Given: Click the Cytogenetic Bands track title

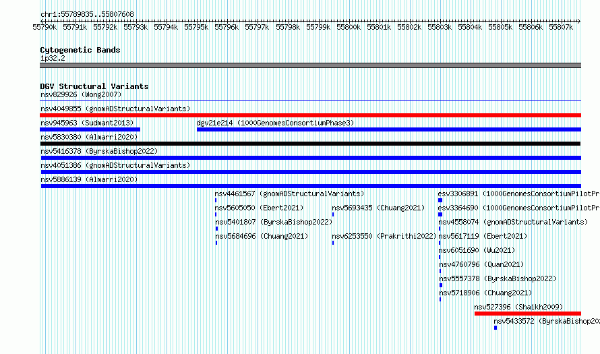Looking at the screenshot, I should point(80,50).
